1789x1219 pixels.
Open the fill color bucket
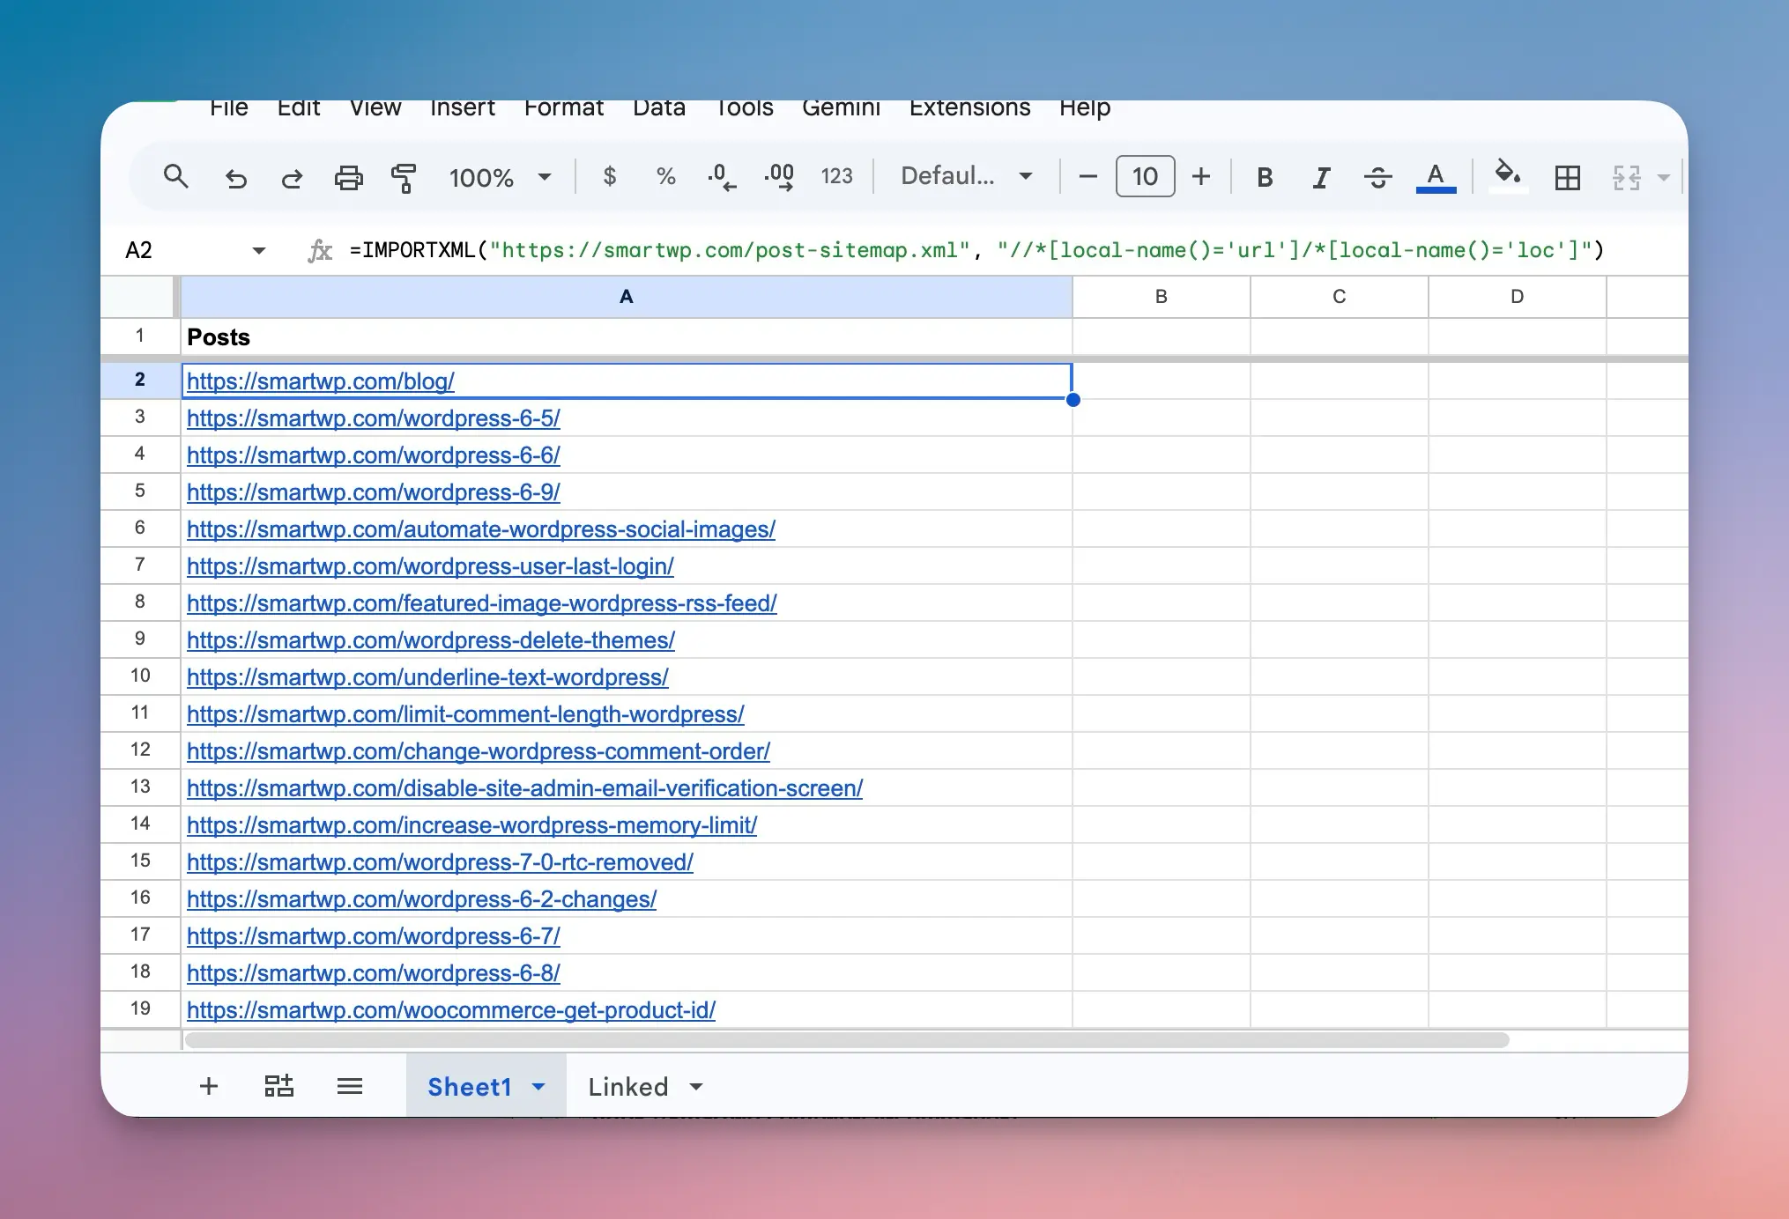point(1508,175)
